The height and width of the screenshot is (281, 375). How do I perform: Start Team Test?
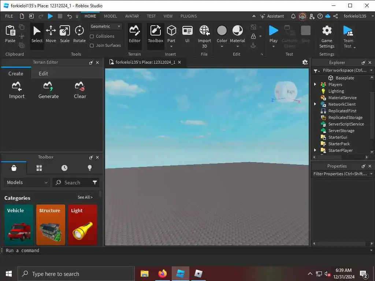[348, 37]
